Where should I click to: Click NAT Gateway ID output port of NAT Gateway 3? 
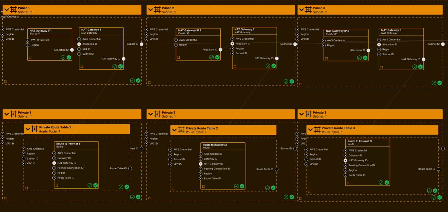[x=423, y=59]
